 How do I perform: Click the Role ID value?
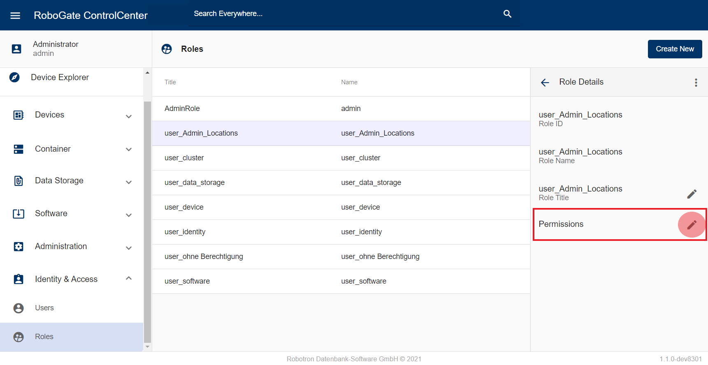(580, 115)
